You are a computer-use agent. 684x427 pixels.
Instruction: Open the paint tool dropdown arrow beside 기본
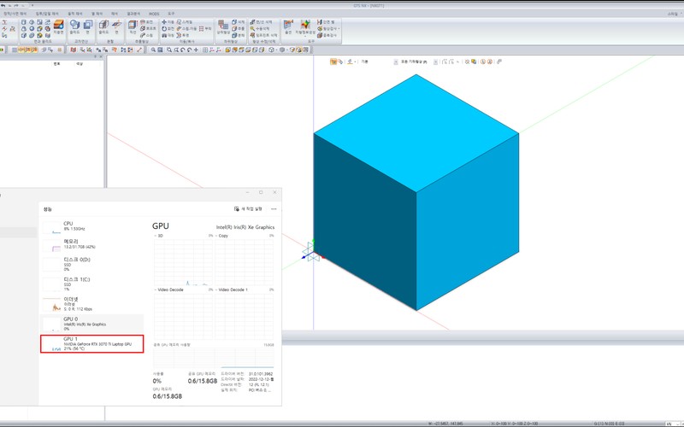356,61
